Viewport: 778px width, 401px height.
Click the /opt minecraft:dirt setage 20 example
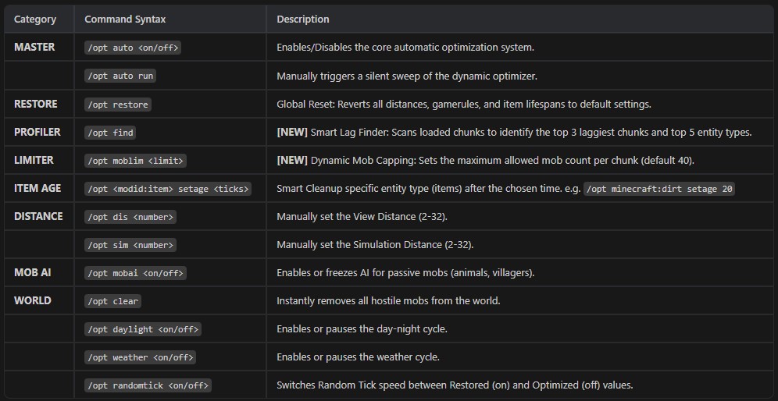pos(659,189)
